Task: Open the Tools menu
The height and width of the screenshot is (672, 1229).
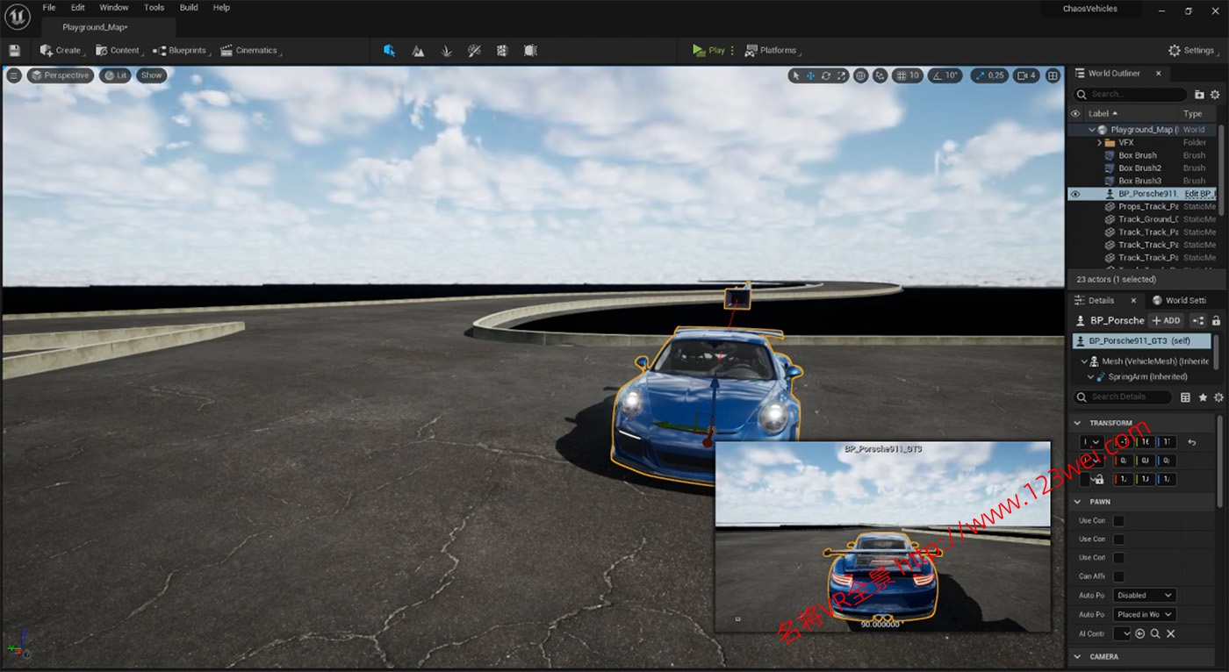Action: coord(154,8)
